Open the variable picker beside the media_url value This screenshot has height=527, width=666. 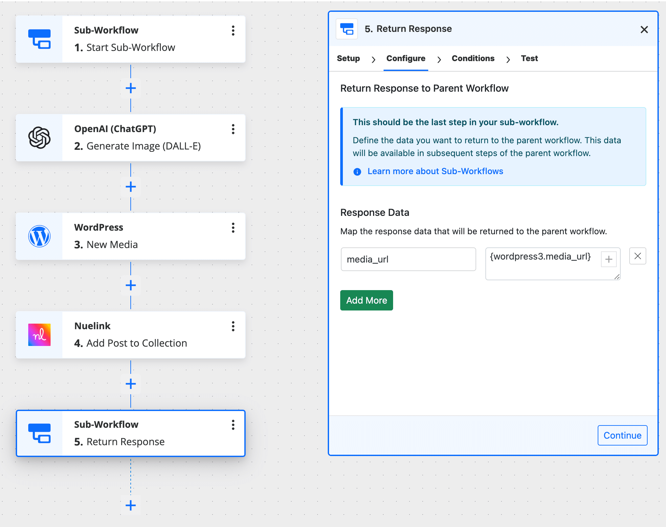(x=609, y=259)
